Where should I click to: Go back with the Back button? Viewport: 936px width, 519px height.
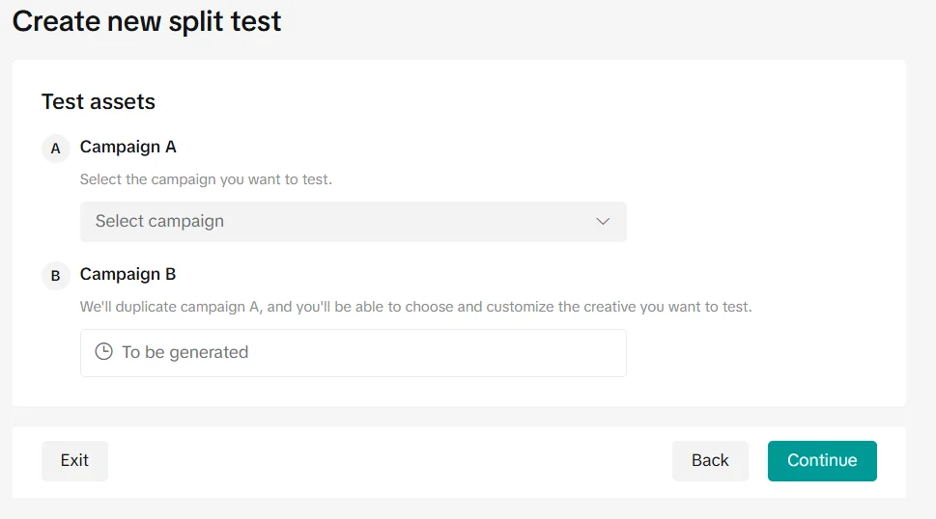[x=710, y=461]
